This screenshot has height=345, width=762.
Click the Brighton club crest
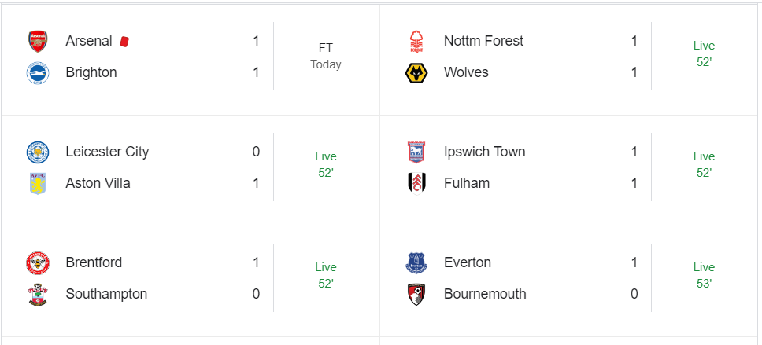point(38,73)
